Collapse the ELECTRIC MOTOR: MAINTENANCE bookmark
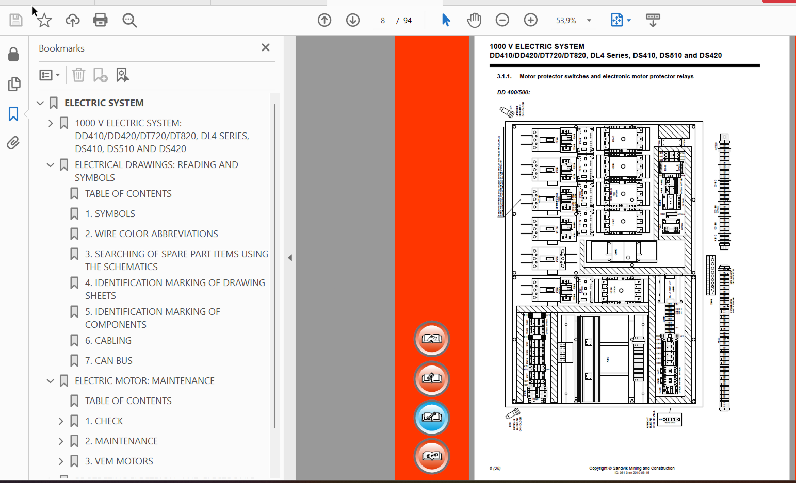796x483 pixels. (51, 381)
